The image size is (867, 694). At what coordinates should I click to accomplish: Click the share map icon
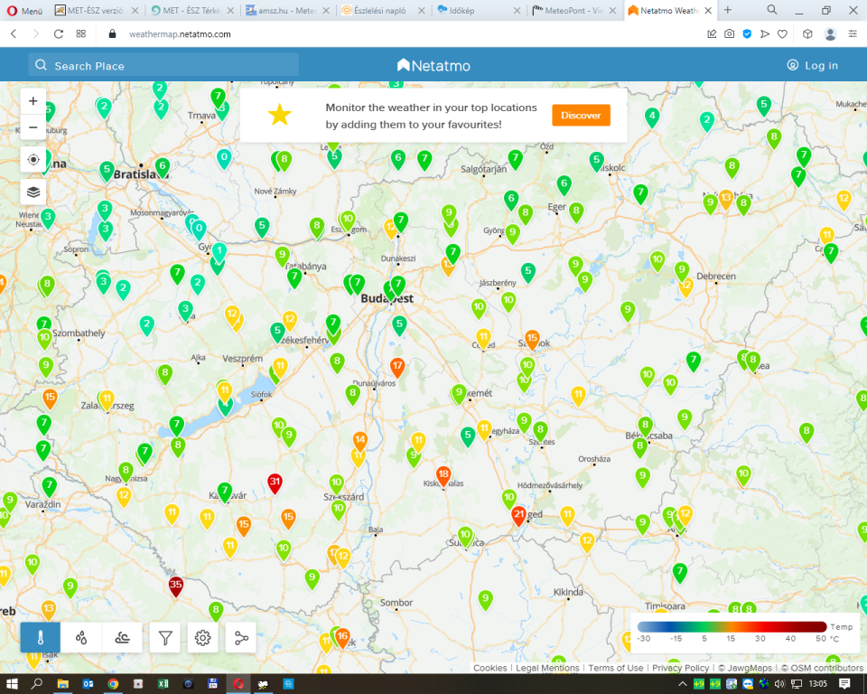pyautogui.click(x=241, y=638)
